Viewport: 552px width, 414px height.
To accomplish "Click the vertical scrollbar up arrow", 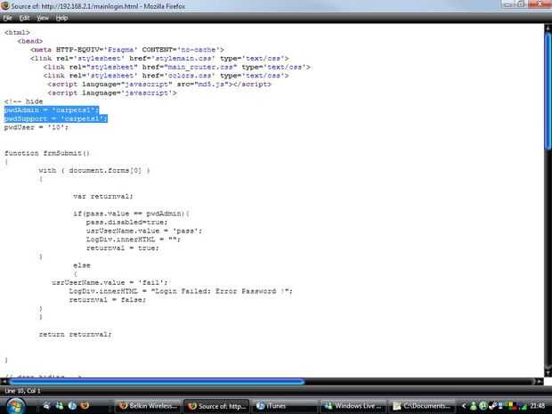I will (548, 28).
